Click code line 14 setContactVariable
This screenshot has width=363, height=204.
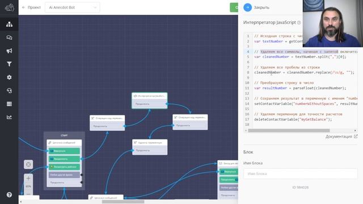306,104
